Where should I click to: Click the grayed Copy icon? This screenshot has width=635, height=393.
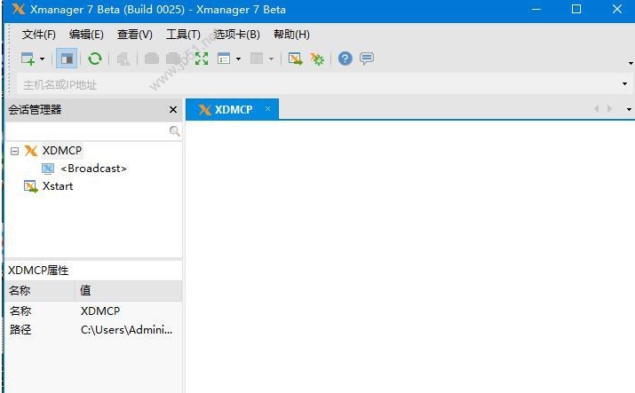coord(152,59)
